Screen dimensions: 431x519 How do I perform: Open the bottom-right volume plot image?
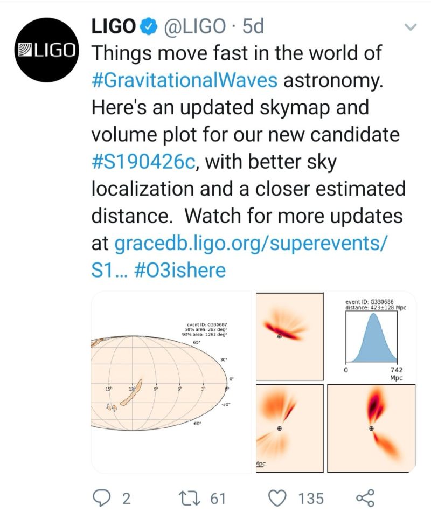point(371,428)
